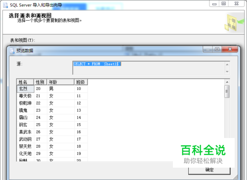Minimize the 预览数据 dialog
247x180 pixels.
click(x=208, y=49)
